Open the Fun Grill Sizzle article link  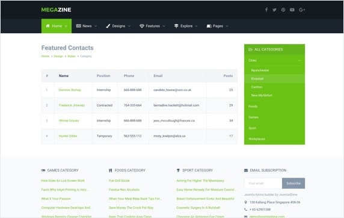(x=119, y=181)
